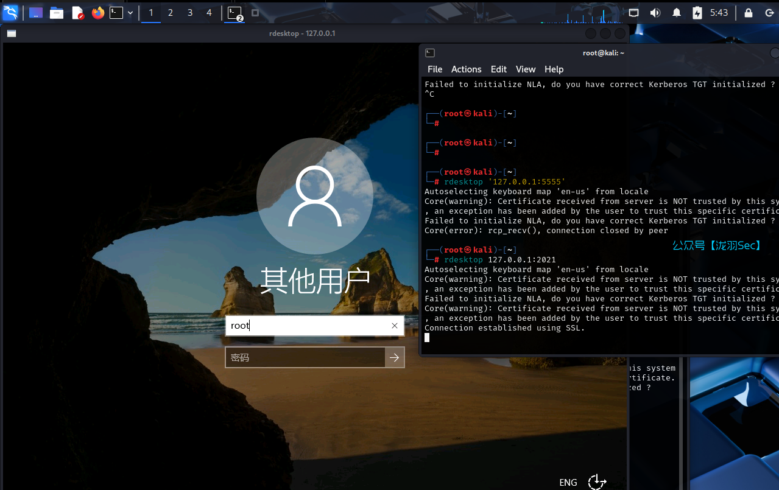
Task: Open the notifications bell icon
Action: click(x=676, y=13)
